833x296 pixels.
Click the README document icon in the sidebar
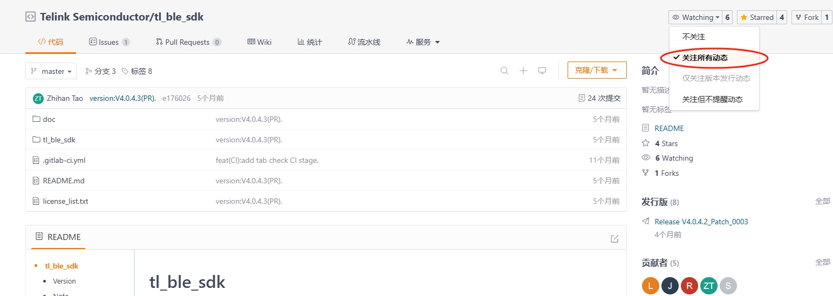tap(646, 128)
